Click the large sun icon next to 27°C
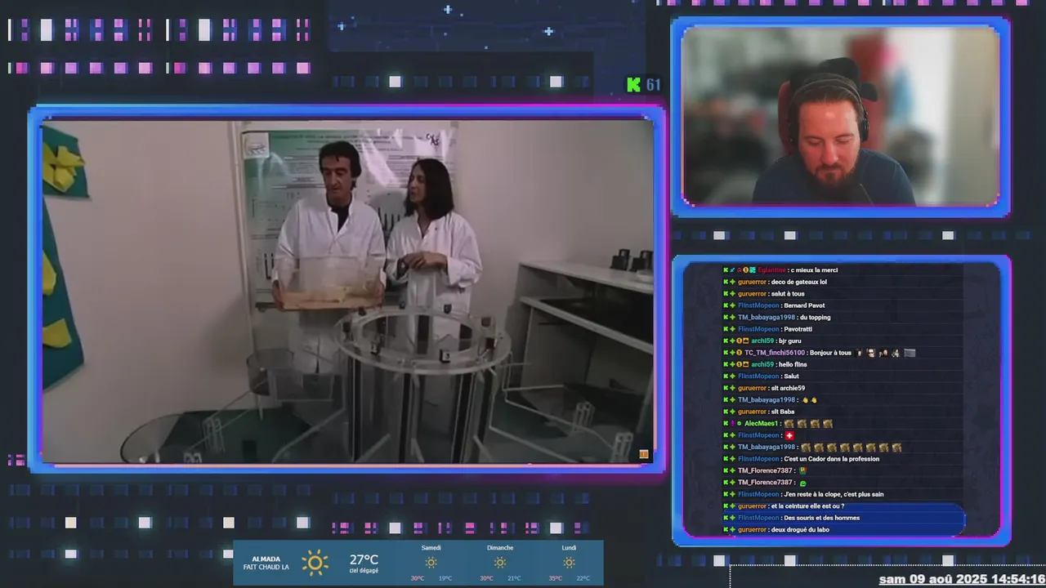1046x588 pixels. click(x=315, y=562)
